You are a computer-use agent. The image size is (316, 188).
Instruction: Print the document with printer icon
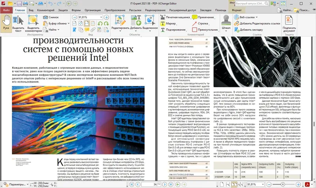coord(25,4)
